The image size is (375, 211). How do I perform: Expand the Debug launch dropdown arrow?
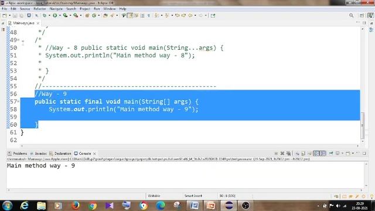tap(49, 16)
